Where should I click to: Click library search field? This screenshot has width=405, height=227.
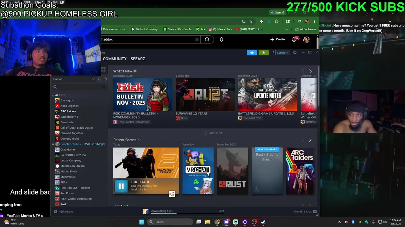[76, 87]
